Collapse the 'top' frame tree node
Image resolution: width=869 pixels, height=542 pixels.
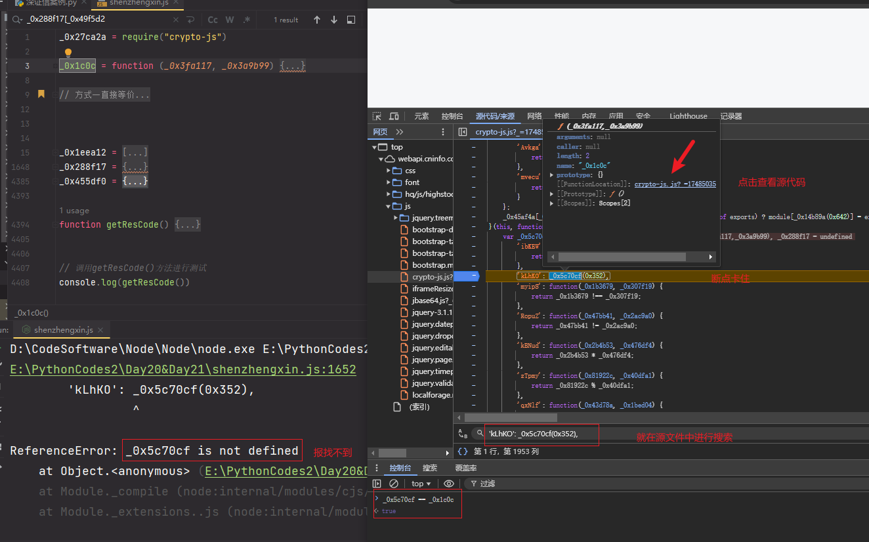click(375, 147)
